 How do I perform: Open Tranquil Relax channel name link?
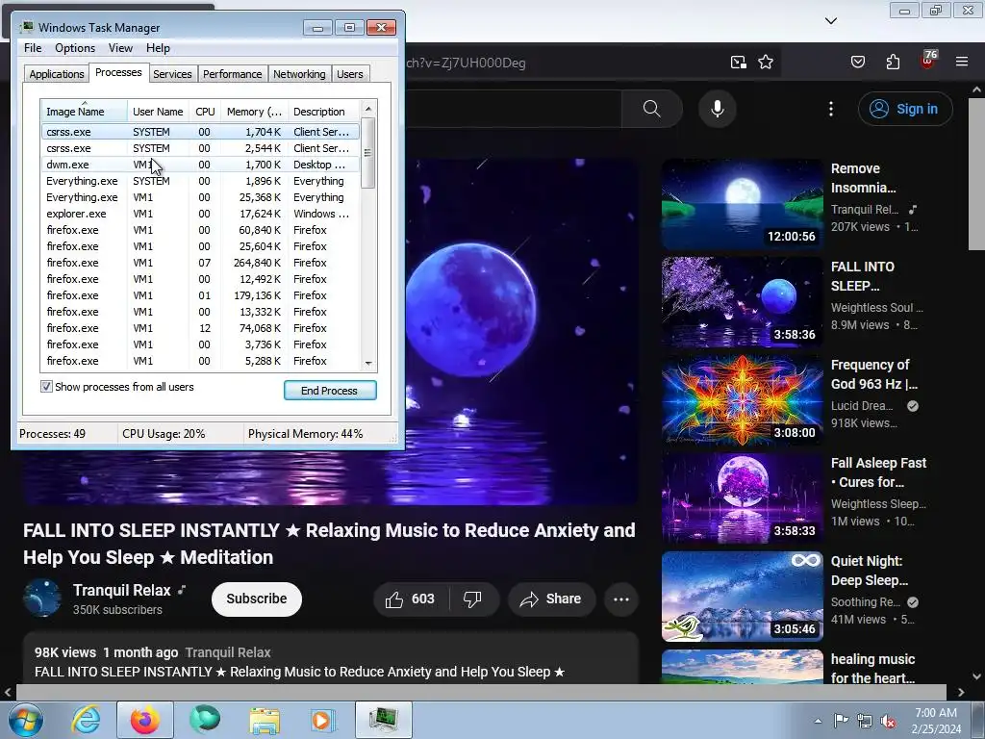tap(122, 590)
